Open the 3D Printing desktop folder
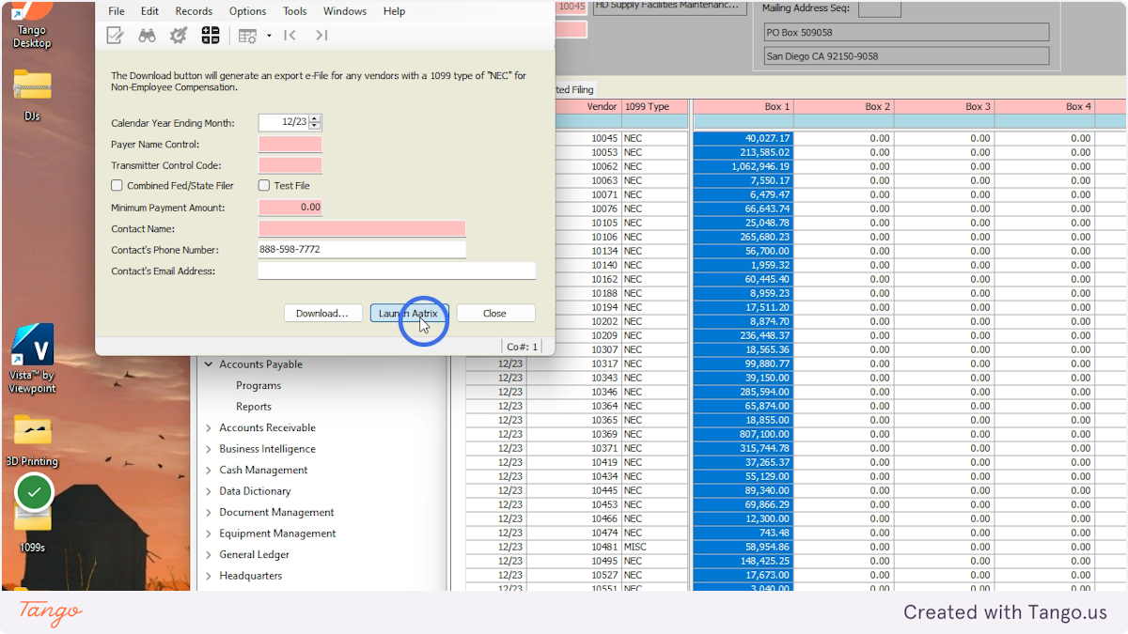The image size is (1128, 634). point(32,440)
